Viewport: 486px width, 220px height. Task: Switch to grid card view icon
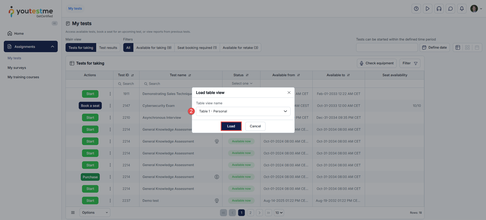coord(467,48)
